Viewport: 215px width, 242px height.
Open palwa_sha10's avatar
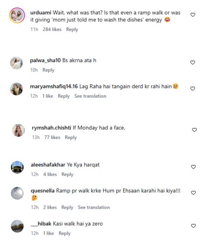17,63
